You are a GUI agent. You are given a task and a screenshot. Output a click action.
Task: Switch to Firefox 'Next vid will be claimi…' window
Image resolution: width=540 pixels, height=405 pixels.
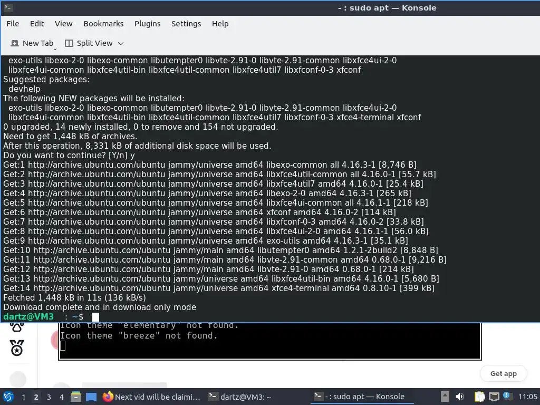pyautogui.click(x=151, y=397)
